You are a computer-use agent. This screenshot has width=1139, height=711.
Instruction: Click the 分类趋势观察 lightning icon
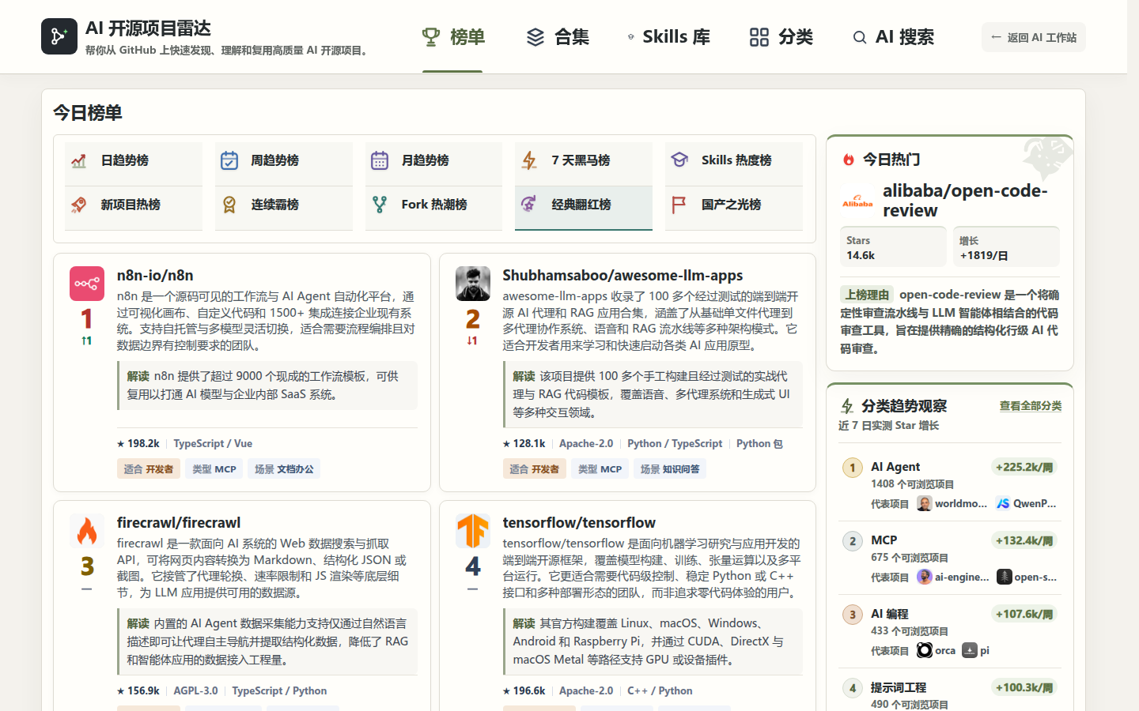[847, 406]
